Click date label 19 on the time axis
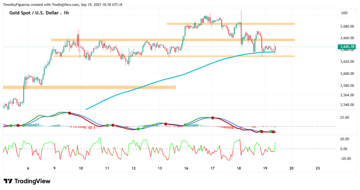This screenshot has width=360, height=190. click(x=265, y=168)
